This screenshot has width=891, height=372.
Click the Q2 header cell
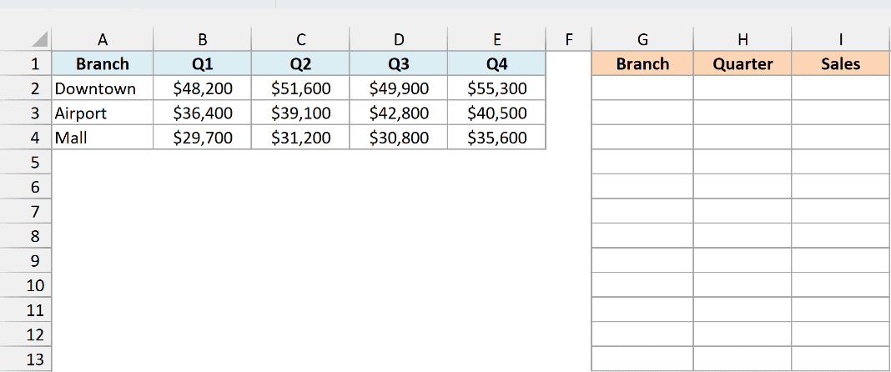(300, 63)
